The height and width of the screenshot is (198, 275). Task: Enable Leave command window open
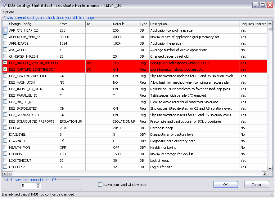click(x=100, y=185)
